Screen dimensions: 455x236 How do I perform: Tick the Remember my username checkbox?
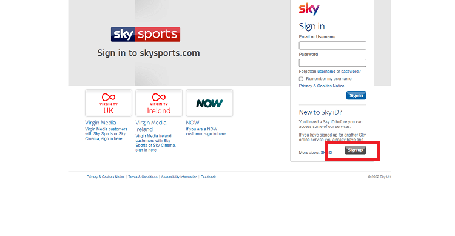pyautogui.click(x=301, y=79)
